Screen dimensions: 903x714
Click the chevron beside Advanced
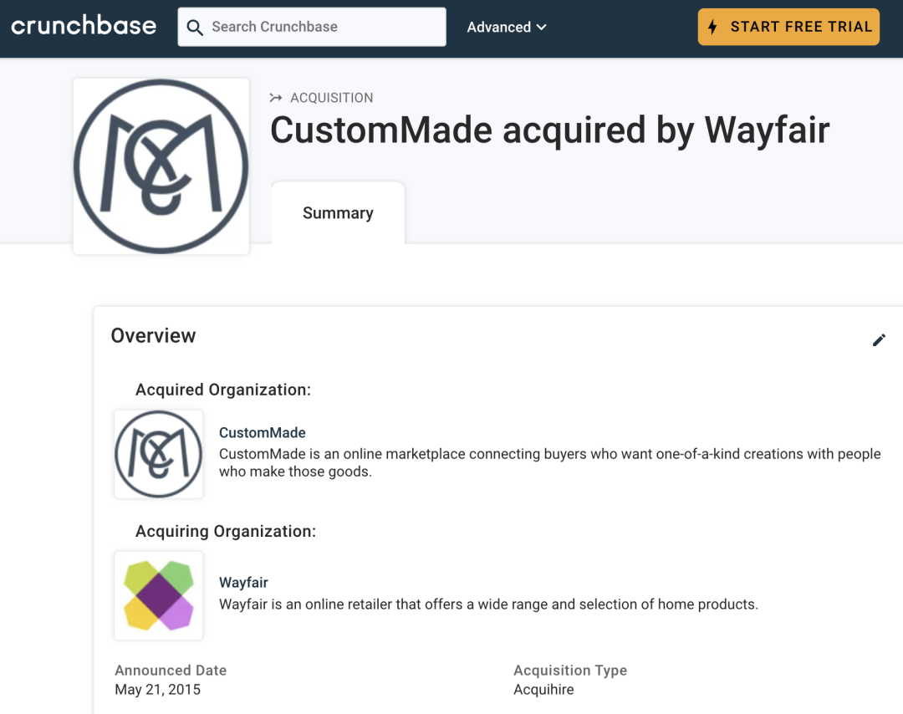tap(542, 27)
